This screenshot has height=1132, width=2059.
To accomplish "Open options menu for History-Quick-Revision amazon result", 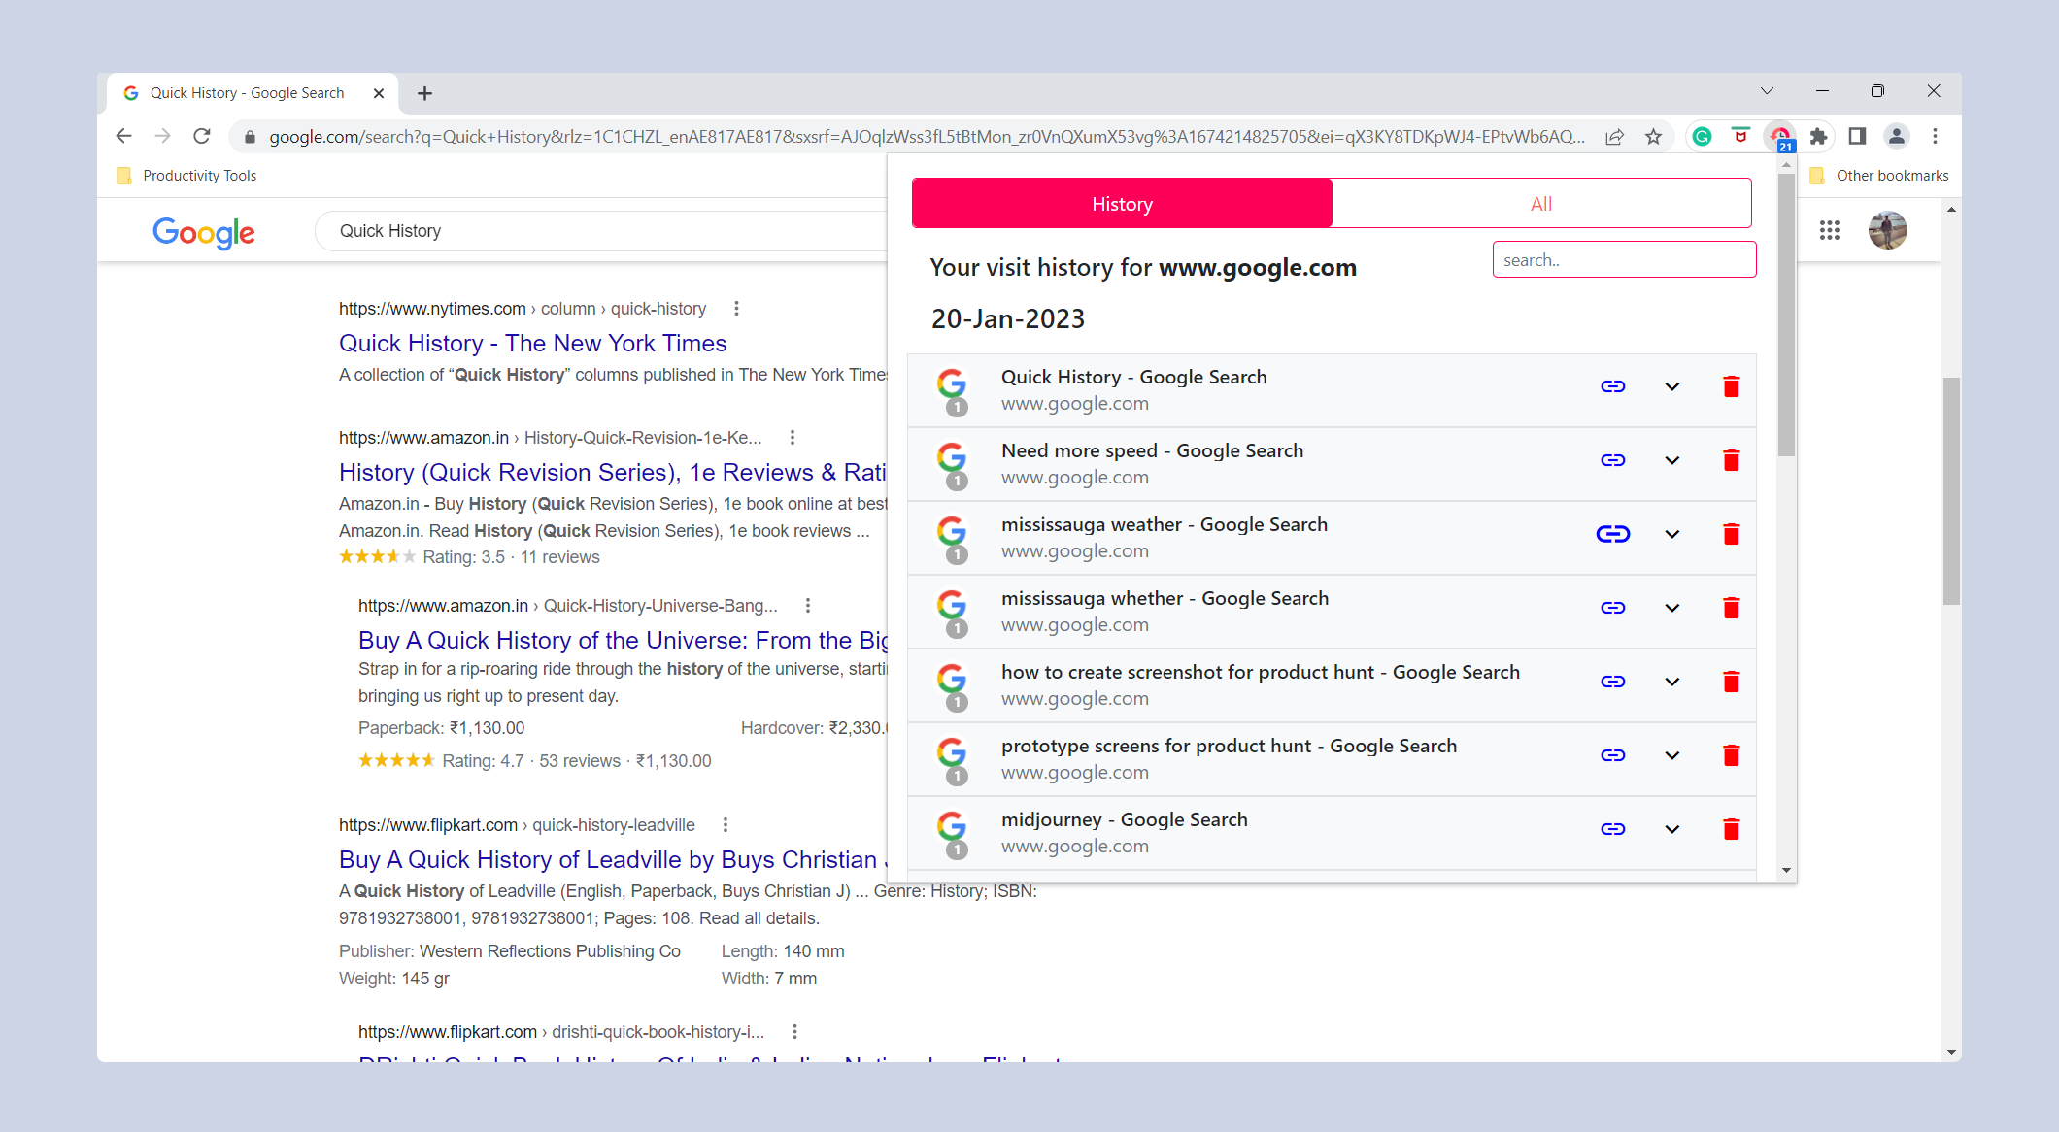I will coord(793,438).
